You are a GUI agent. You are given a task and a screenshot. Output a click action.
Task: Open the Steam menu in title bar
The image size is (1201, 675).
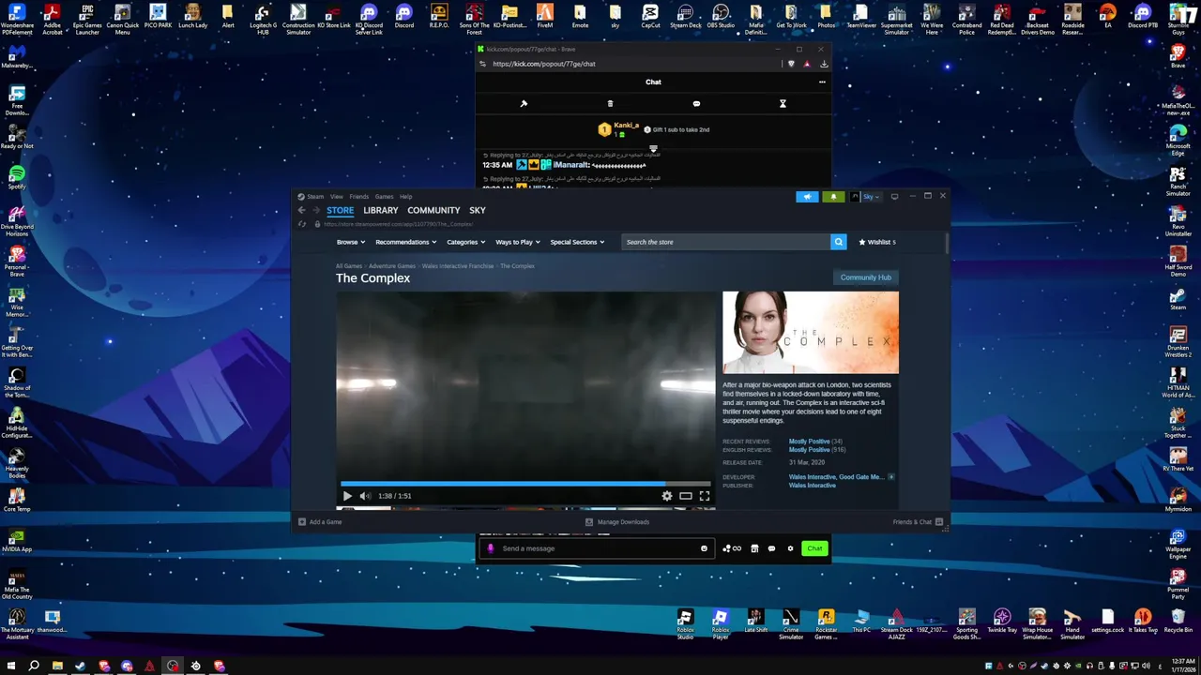312,197
